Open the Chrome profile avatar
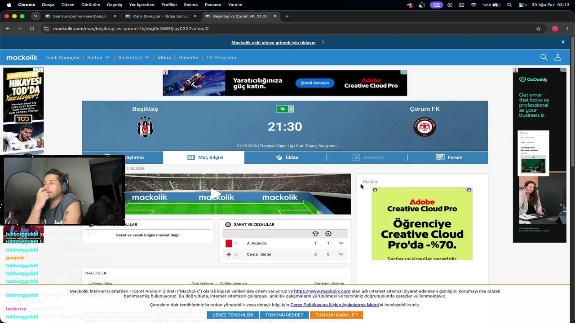This screenshot has width=575, height=323. 555,28
